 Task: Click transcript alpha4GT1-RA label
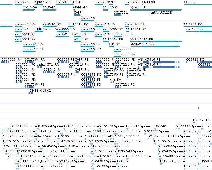(x=46, y=29)
